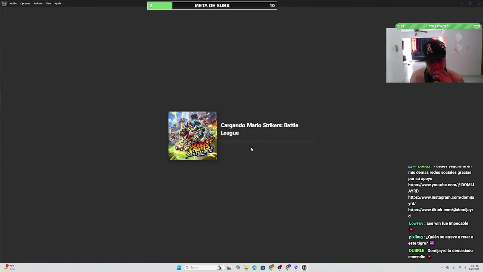Open OBS Studio from the taskbar
483x272 pixels.
280,267
